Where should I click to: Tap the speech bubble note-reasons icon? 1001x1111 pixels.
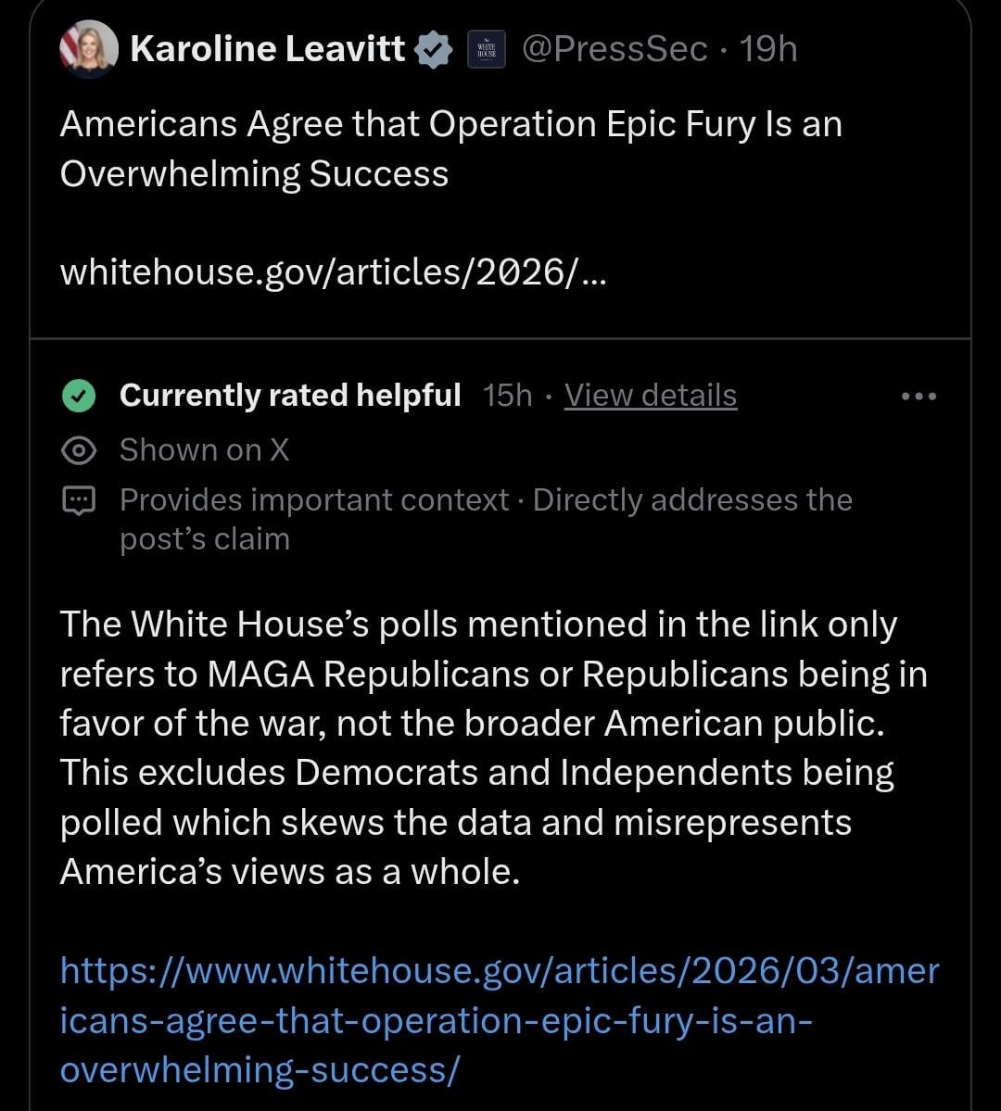tap(78, 501)
